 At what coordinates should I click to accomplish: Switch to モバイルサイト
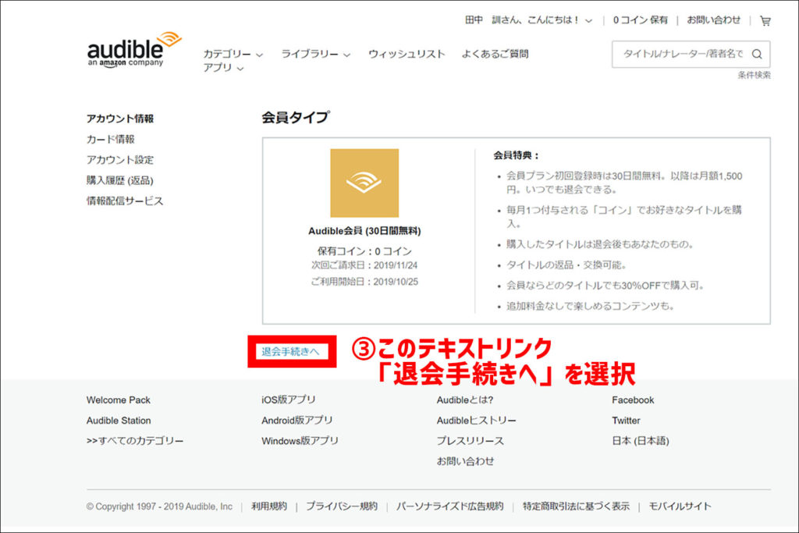click(x=680, y=506)
